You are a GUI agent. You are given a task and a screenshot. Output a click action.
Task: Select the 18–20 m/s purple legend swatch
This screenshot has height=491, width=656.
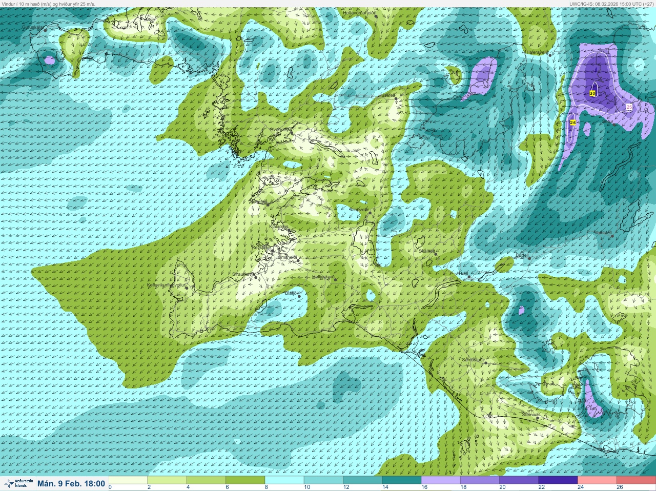click(x=480, y=480)
